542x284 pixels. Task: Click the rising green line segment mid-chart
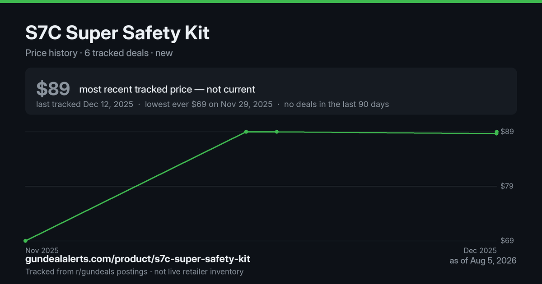(135, 186)
